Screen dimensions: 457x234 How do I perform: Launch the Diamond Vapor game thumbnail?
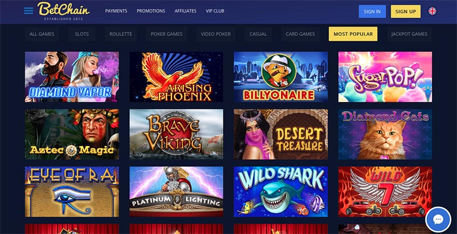click(72, 77)
